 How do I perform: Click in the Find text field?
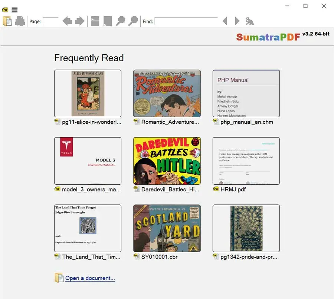point(186,21)
